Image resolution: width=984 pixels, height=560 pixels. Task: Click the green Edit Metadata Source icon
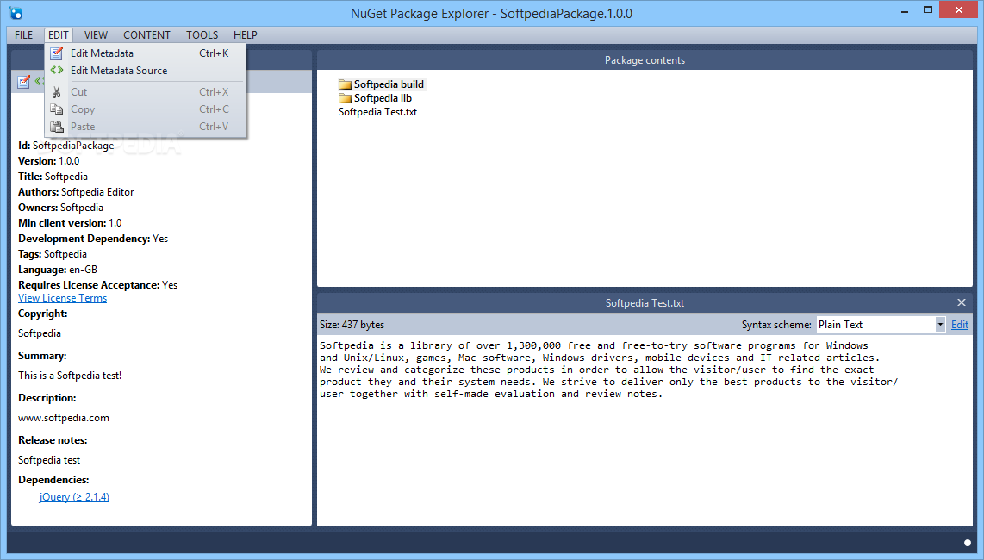pos(57,71)
